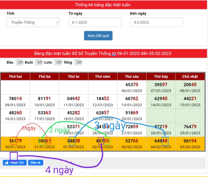Toggle the Đầu switch on
The height and width of the screenshot is (177, 208).
pyautogui.click(x=19, y=62)
